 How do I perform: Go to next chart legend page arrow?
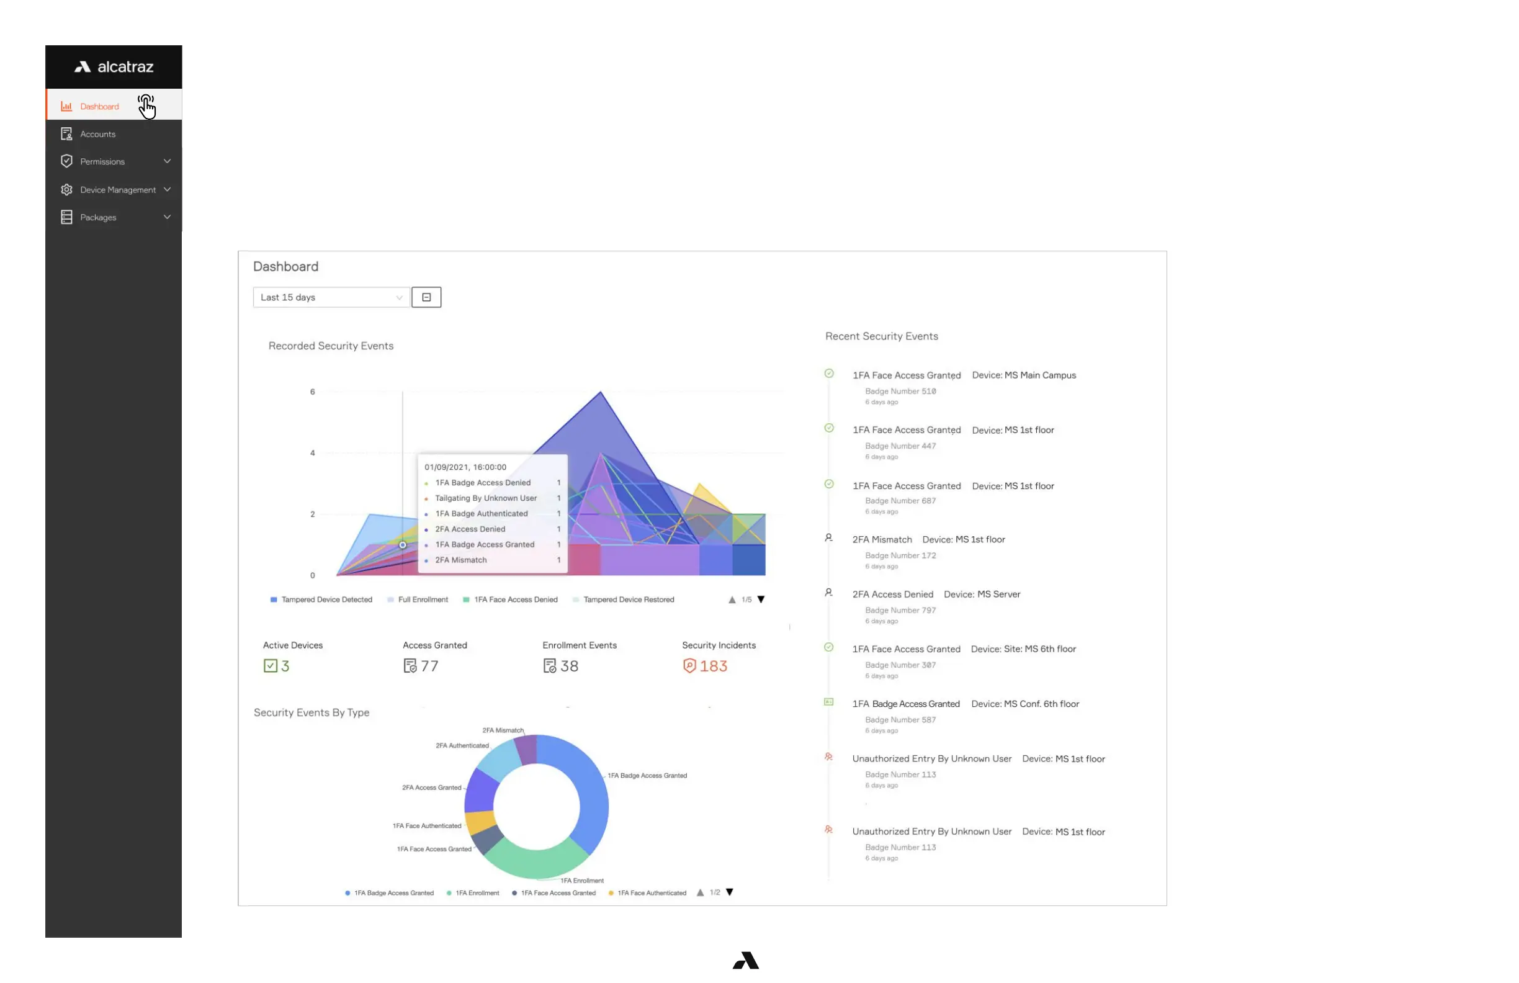[761, 599]
